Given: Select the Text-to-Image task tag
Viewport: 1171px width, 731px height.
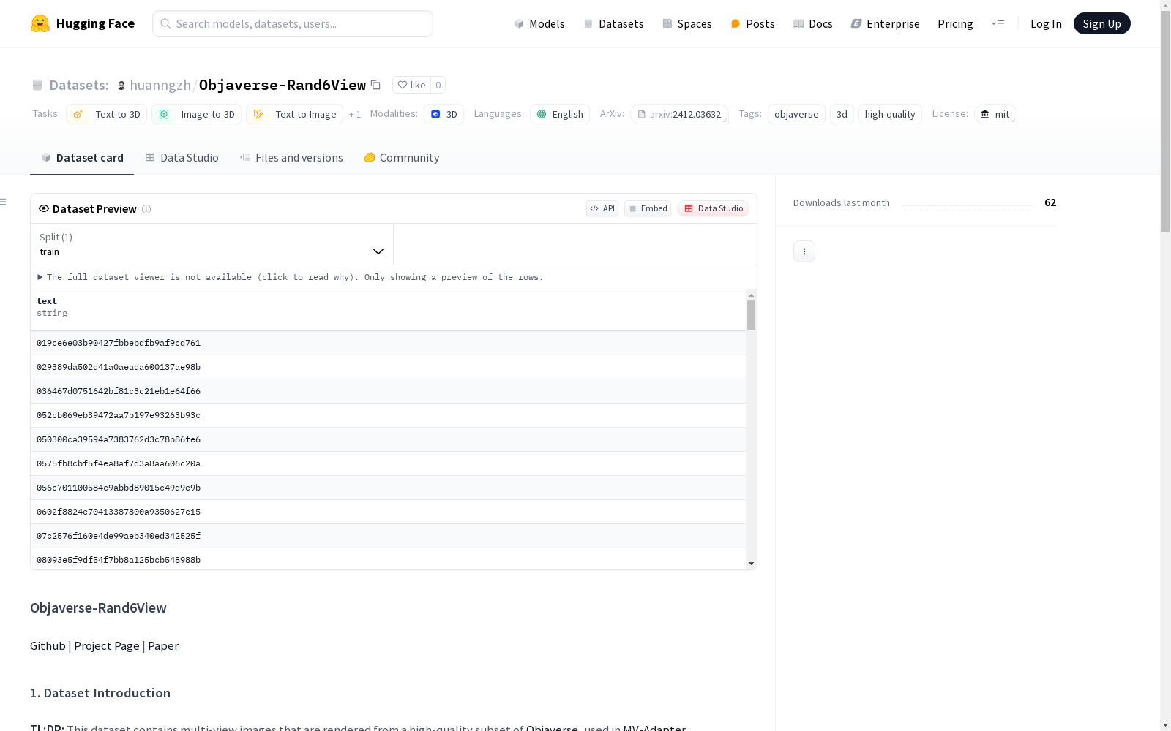Looking at the screenshot, I should pos(295,114).
